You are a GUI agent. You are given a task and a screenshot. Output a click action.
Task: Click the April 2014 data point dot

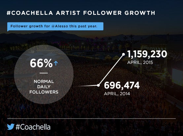point(98,85)
